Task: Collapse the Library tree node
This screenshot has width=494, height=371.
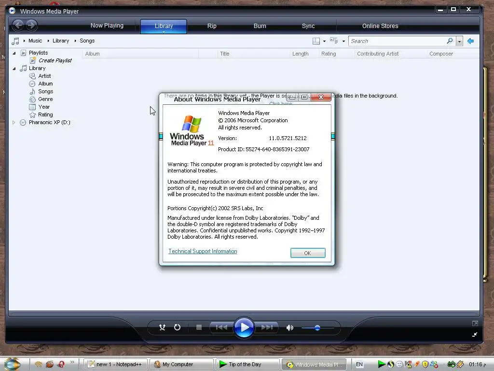Action: click(x=14, y=69)
